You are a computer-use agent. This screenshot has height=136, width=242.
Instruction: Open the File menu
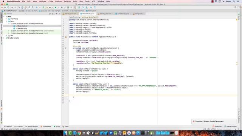pos(23,2)
